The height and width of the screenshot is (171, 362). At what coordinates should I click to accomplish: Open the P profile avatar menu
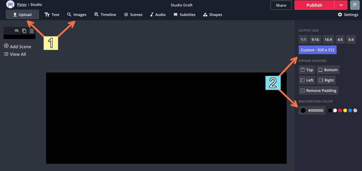pyautogui.click(x=355, y=5)
